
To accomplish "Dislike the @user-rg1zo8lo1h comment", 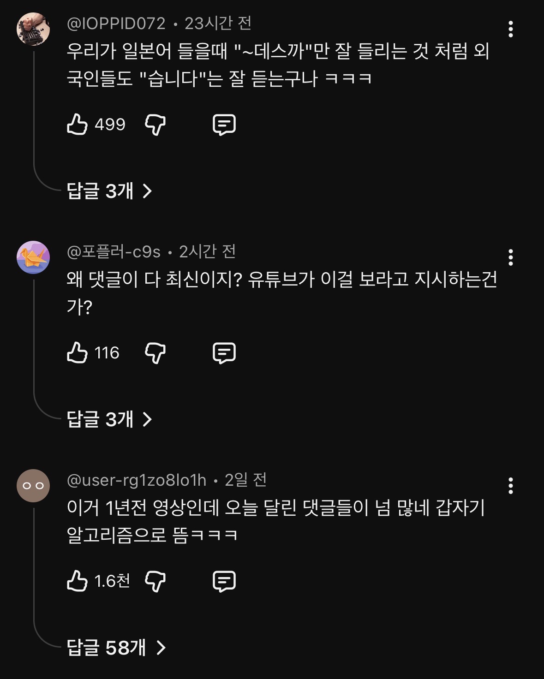I will (155, 581).
